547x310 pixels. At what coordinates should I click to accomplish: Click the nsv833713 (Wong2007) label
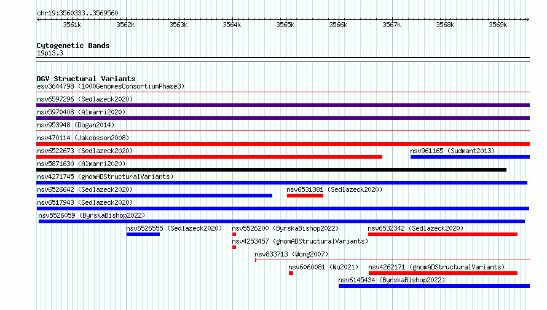click(291, 254)
